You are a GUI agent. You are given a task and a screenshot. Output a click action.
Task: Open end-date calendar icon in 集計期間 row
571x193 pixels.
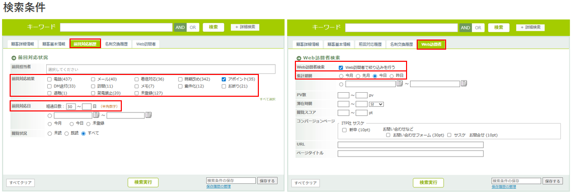pyautogui.click(x=463, y=84)
